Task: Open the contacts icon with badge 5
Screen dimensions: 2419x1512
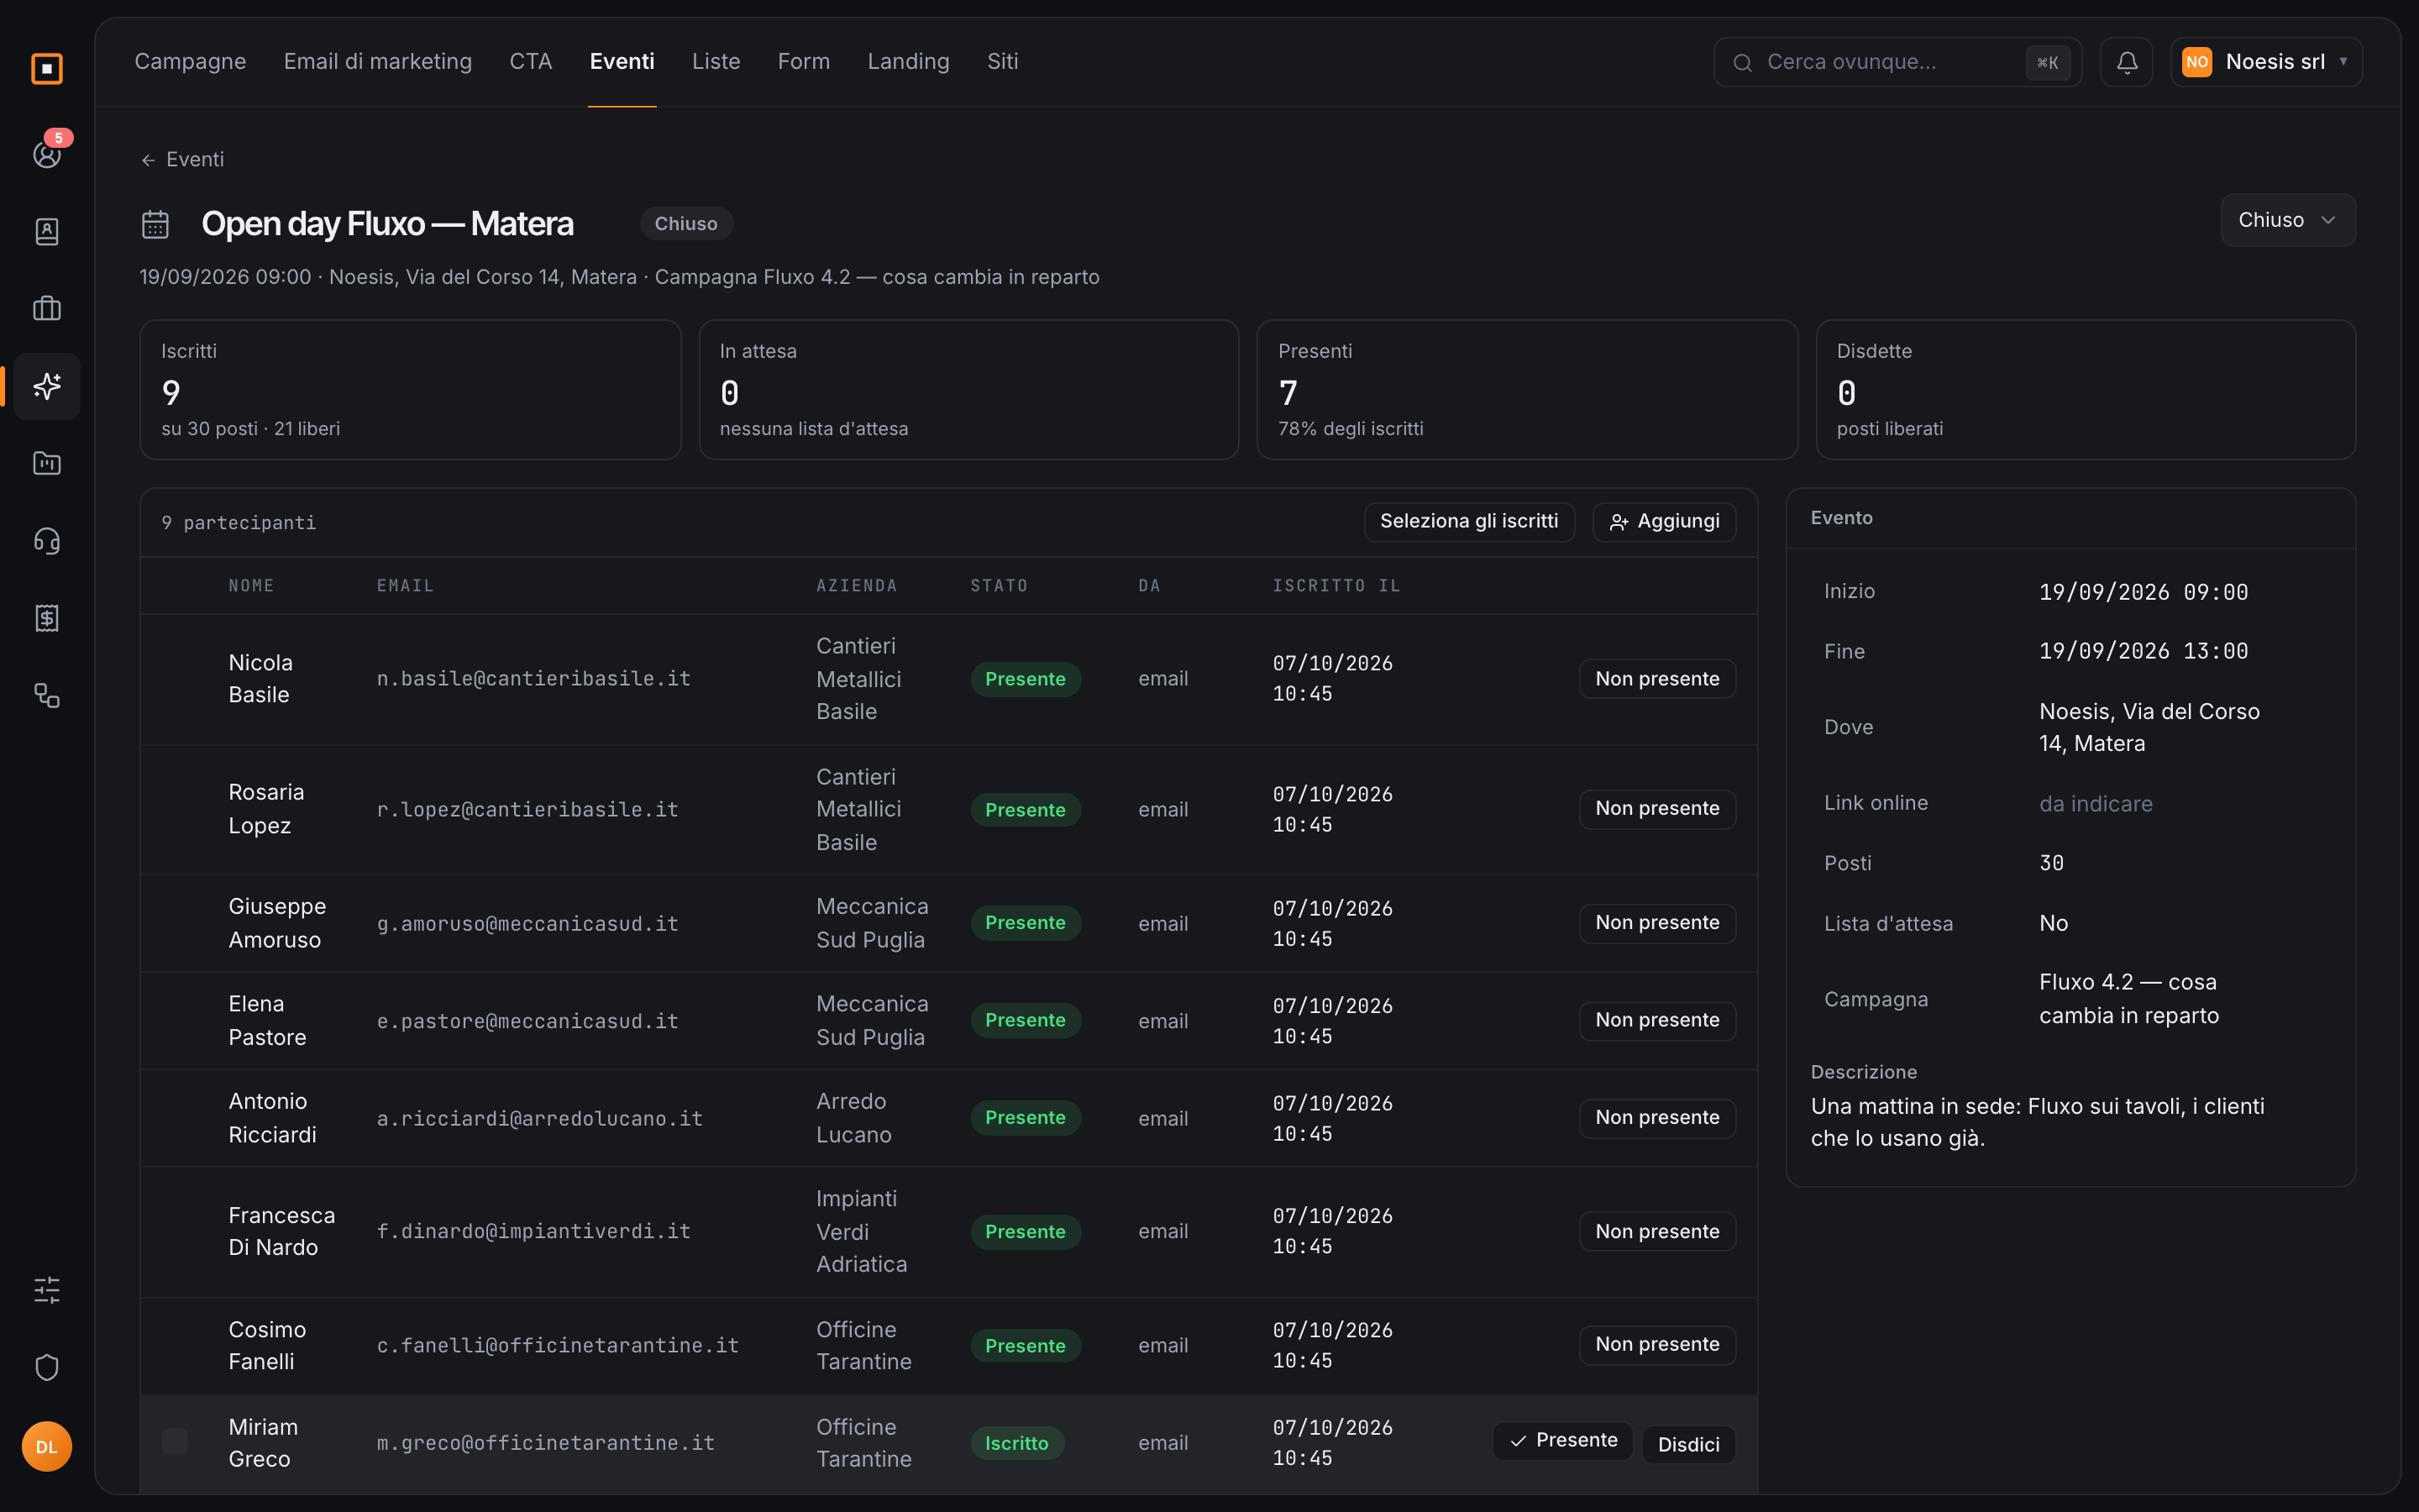Action: click(47, 154)
